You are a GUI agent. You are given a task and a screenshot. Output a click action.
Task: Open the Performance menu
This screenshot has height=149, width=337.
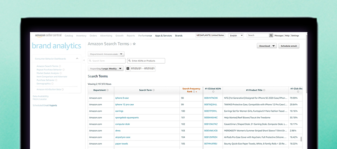(x=145, y=36)
